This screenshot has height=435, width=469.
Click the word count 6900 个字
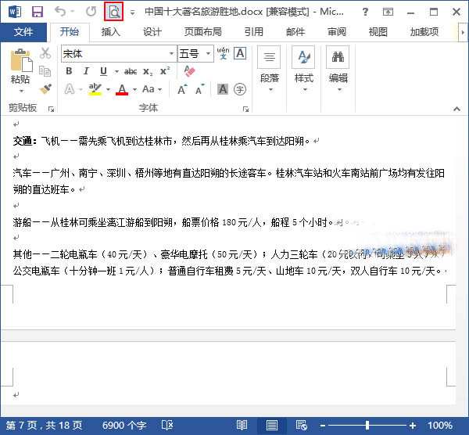[124, 425]
